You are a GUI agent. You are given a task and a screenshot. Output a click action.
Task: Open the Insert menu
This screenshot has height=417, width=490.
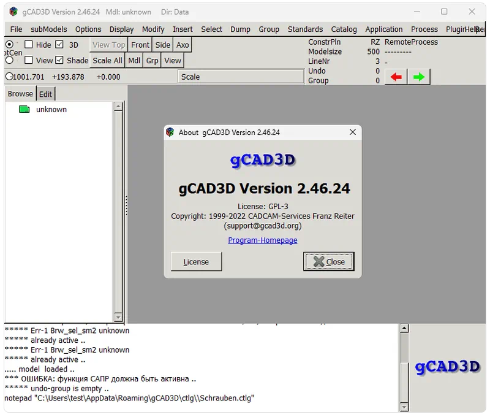[x=183, y=29]
